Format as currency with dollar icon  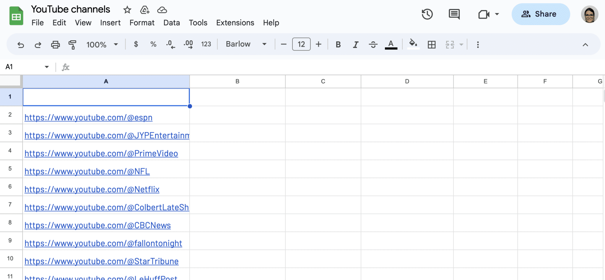coord(136,44)
